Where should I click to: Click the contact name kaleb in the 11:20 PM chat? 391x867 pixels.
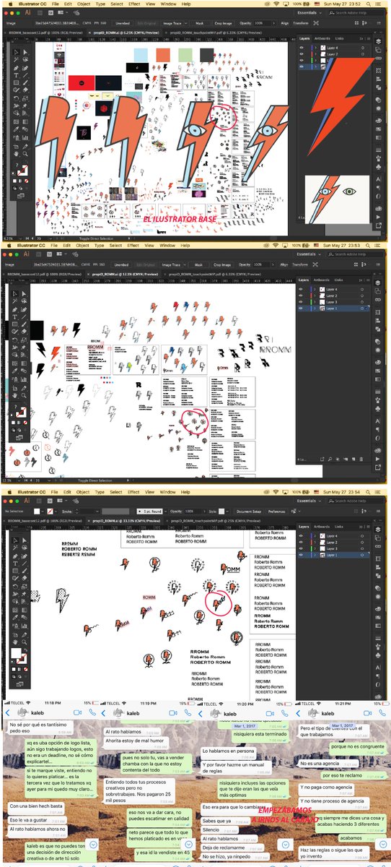[x=229, y=713]
